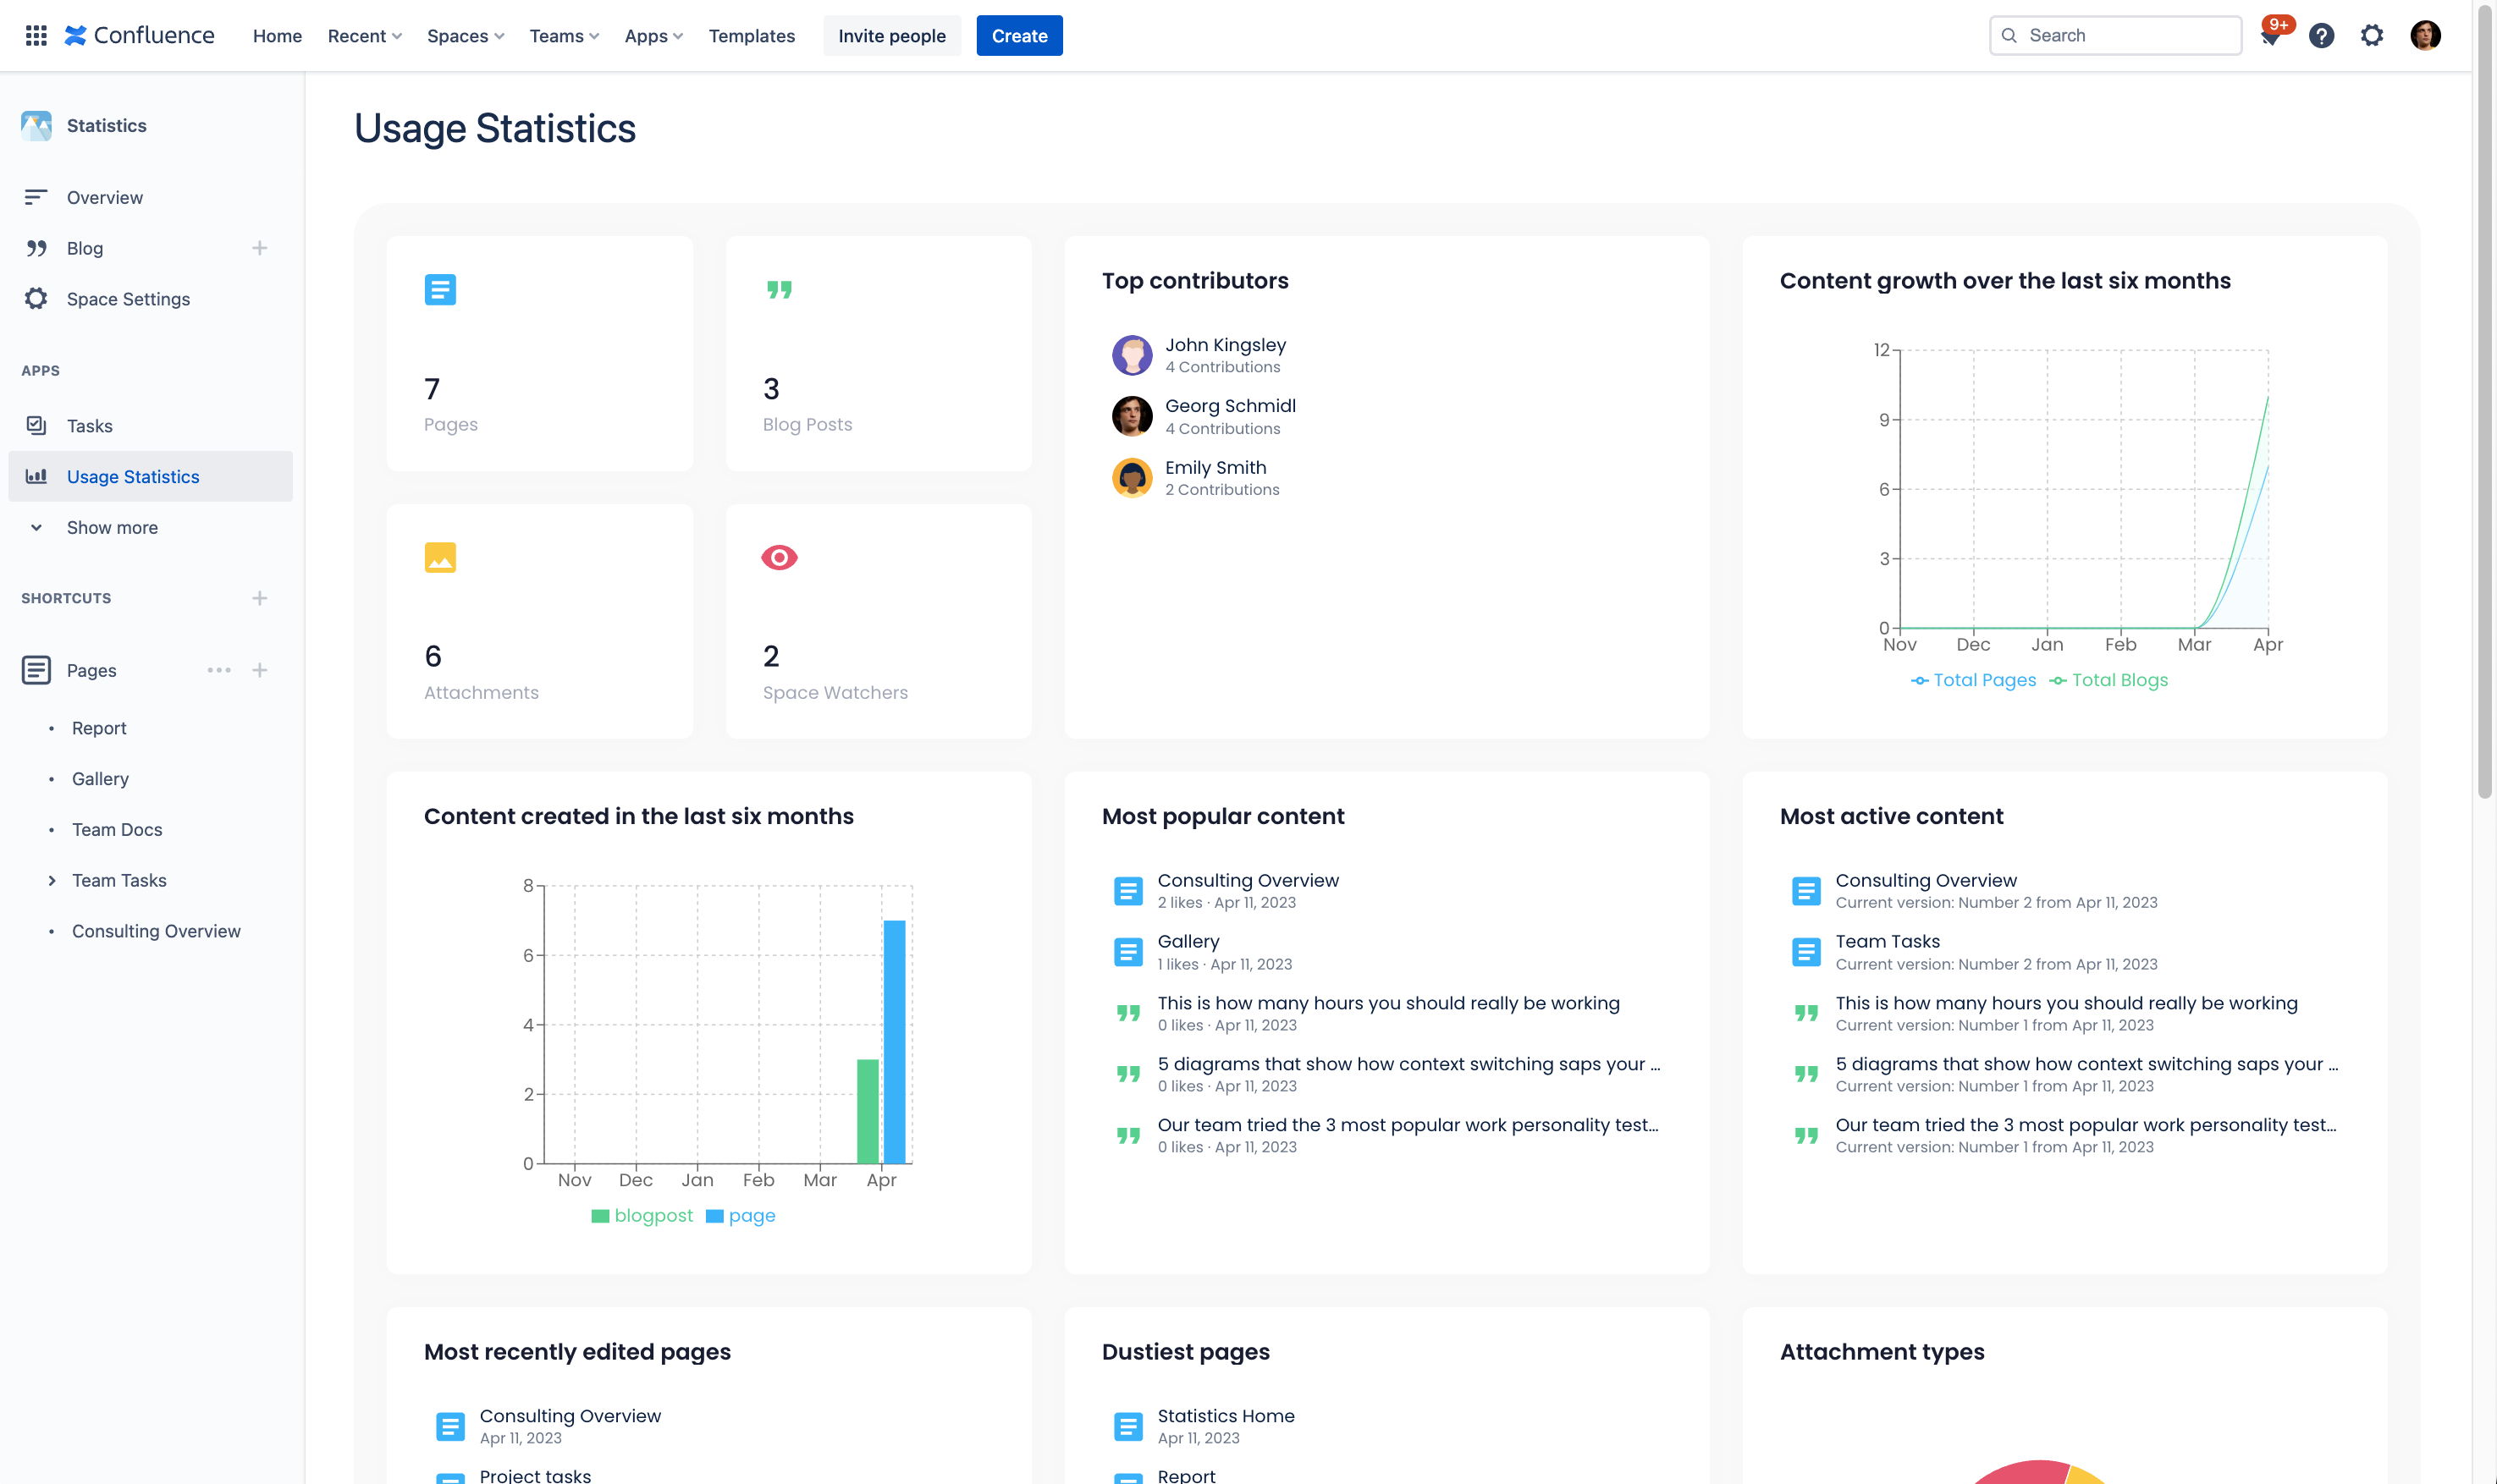The height and width of the screenshot is (1484, 2497).
Task: Click the Space Settings gear icon
Action: tap(36, 298)
